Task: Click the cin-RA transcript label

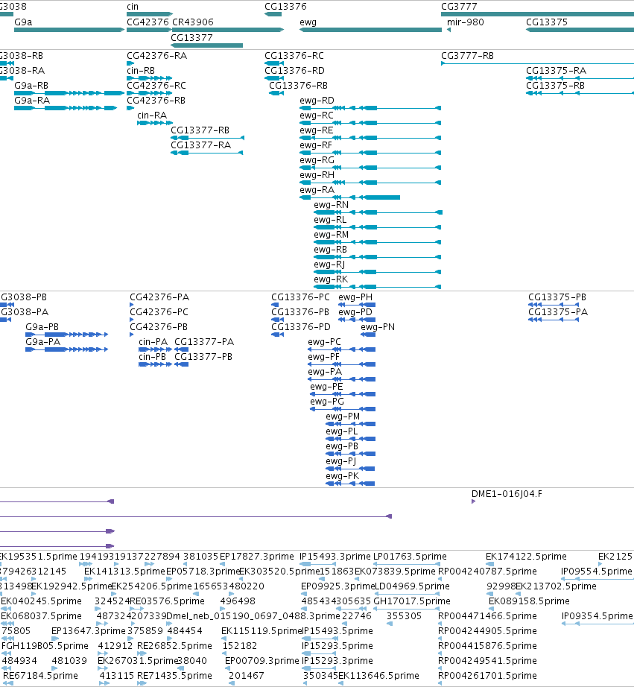Action: (152, 115)
